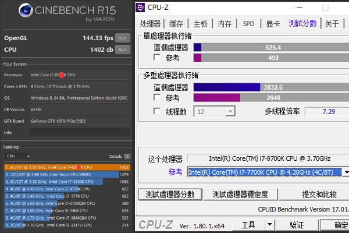349x233 pixels.
Task: Click the Cinebench R15 logo sphere
Action: 26,10
